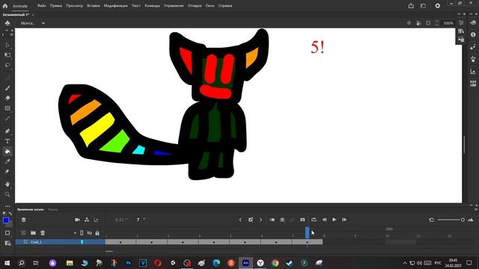Toggle hide all layers eye icon

pos(89,233)
